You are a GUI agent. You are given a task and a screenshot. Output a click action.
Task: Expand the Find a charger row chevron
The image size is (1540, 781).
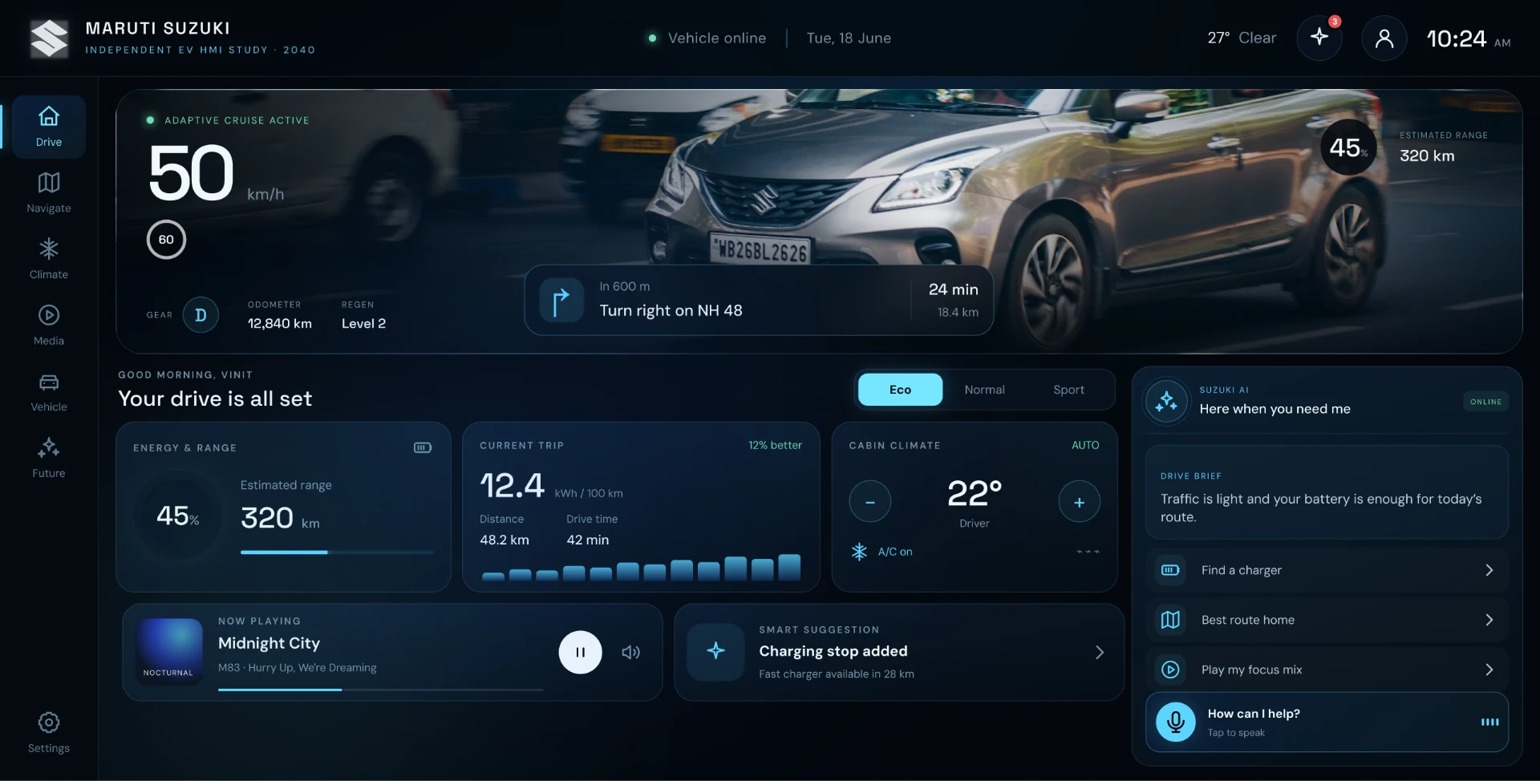pos(1489,570)
